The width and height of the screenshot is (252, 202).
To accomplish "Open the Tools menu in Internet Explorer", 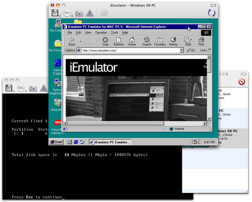I will point(114,33).
